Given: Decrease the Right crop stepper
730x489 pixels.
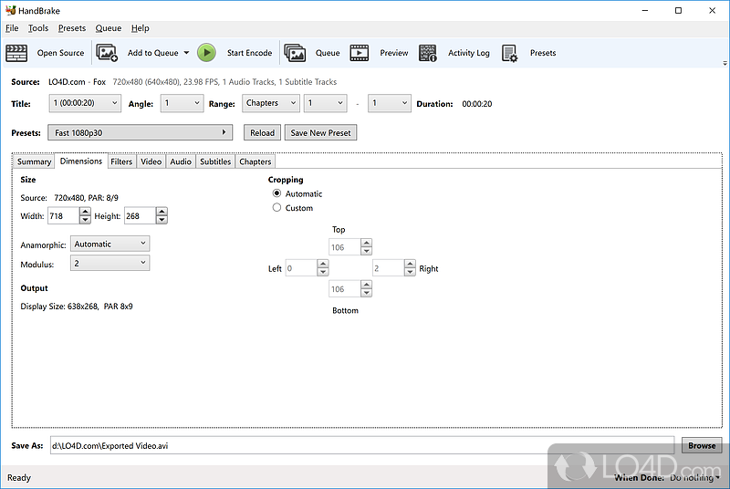Looking at the screenshot, I should coord(410,272).
